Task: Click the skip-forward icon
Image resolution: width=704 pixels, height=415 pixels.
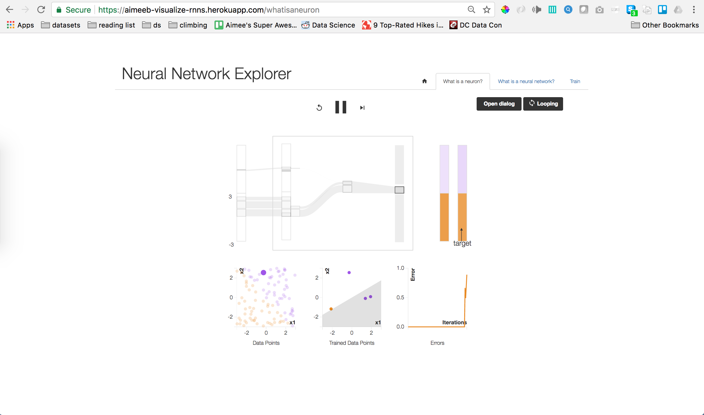Action: click(x=362, y=107)
